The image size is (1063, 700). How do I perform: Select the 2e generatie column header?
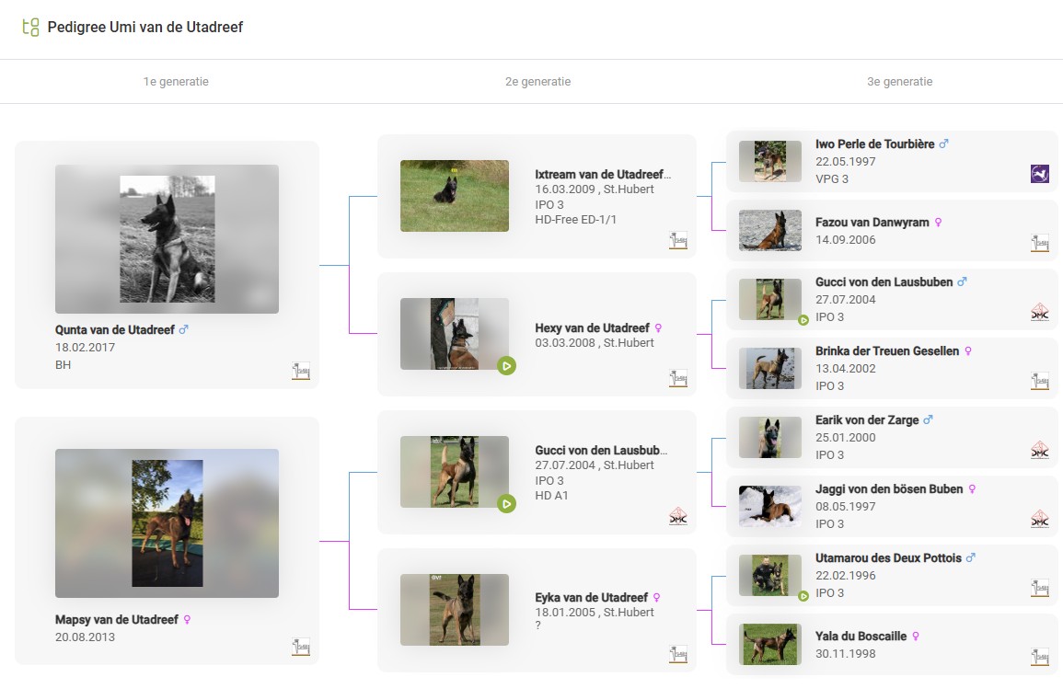click(537, 82)
